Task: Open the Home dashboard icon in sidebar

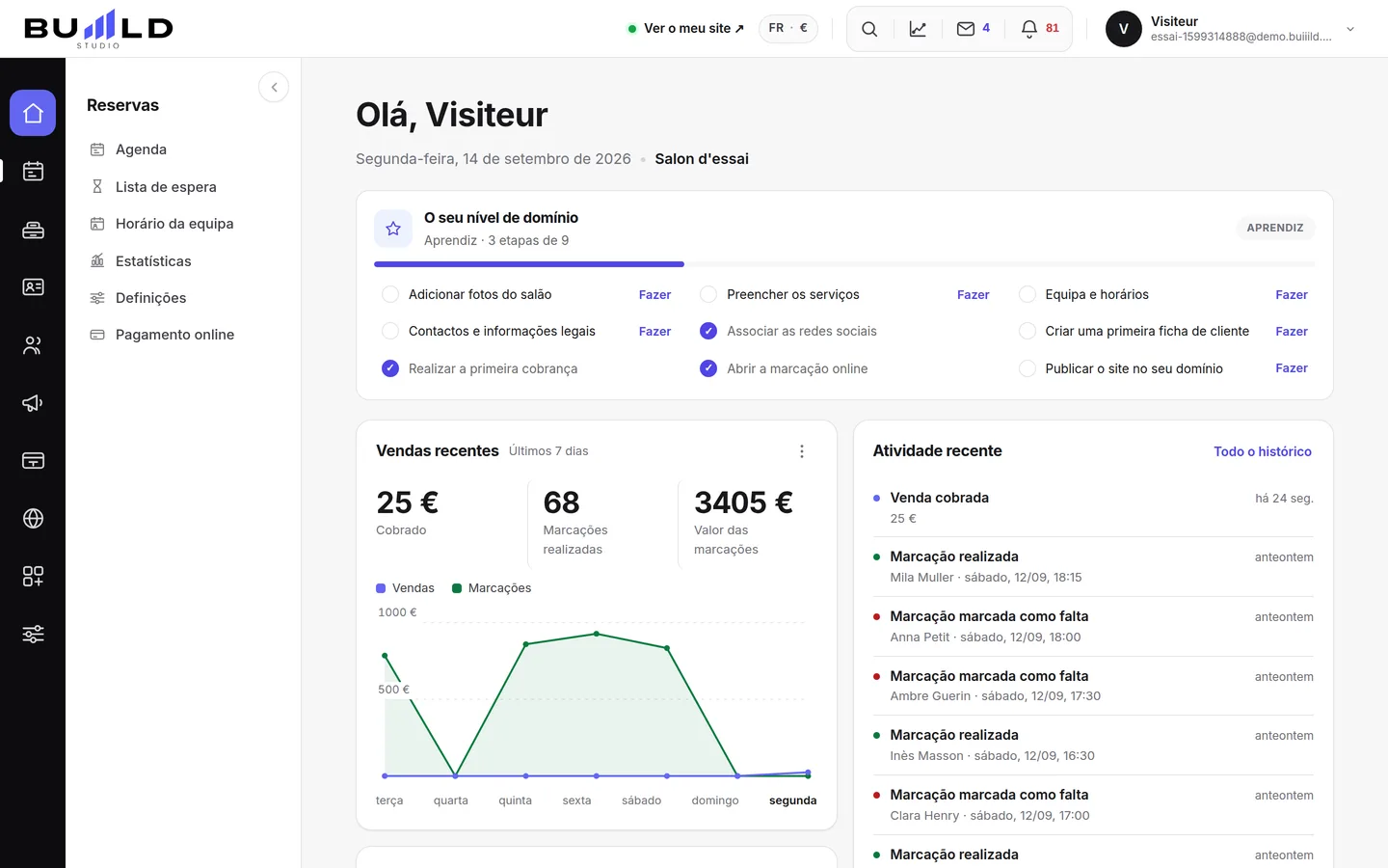Action: [33, 114]
